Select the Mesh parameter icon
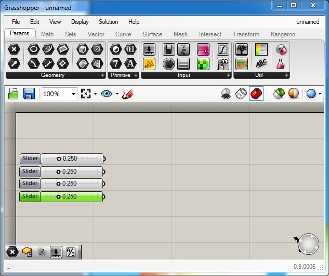329x276 pixels. point(97,49)
